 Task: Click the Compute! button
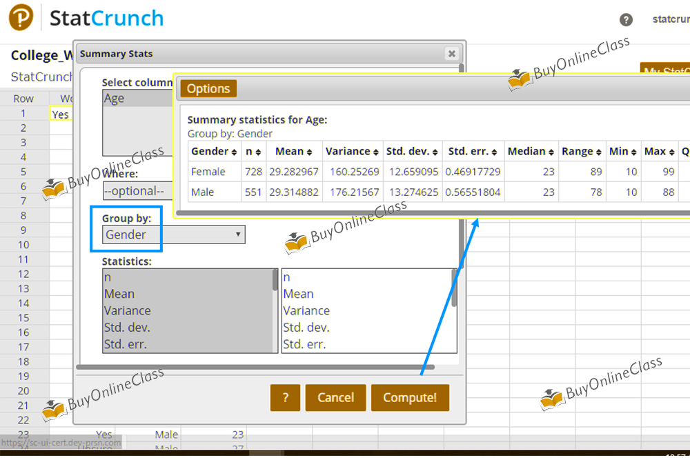tap(410, 397)
